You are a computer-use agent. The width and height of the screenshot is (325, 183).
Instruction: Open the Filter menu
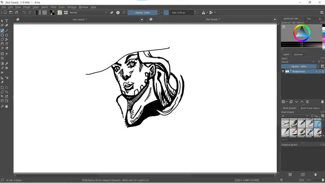pyautogui.click(x=53, y=7)
